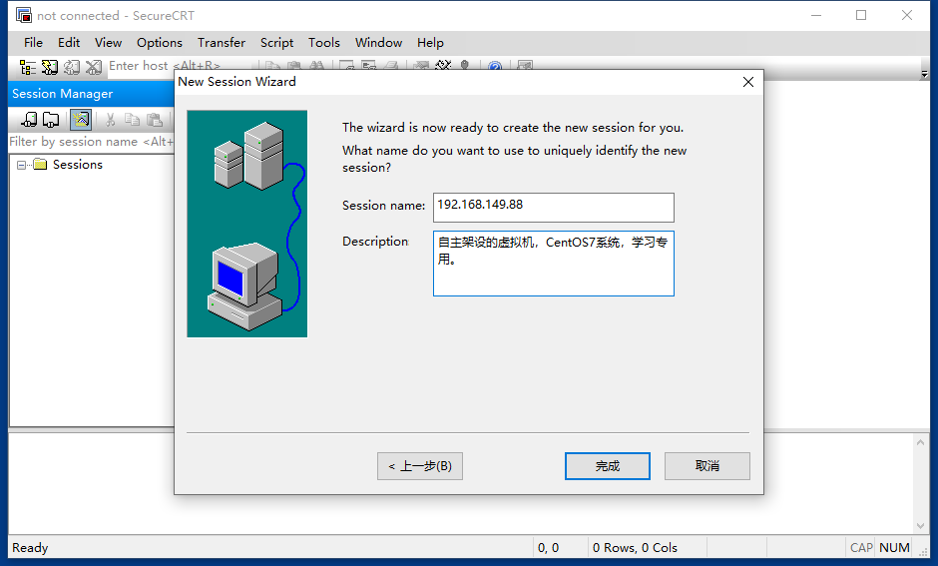Collapse the Sessions tree node
Screen dimensions: 938x566
pyautogui.click(x=22, y=165)
